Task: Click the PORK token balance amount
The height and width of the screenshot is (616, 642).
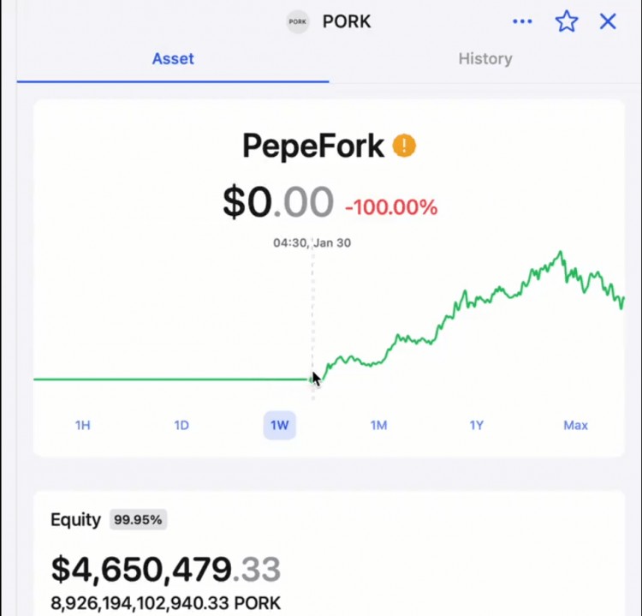Action: click(165, 602)
